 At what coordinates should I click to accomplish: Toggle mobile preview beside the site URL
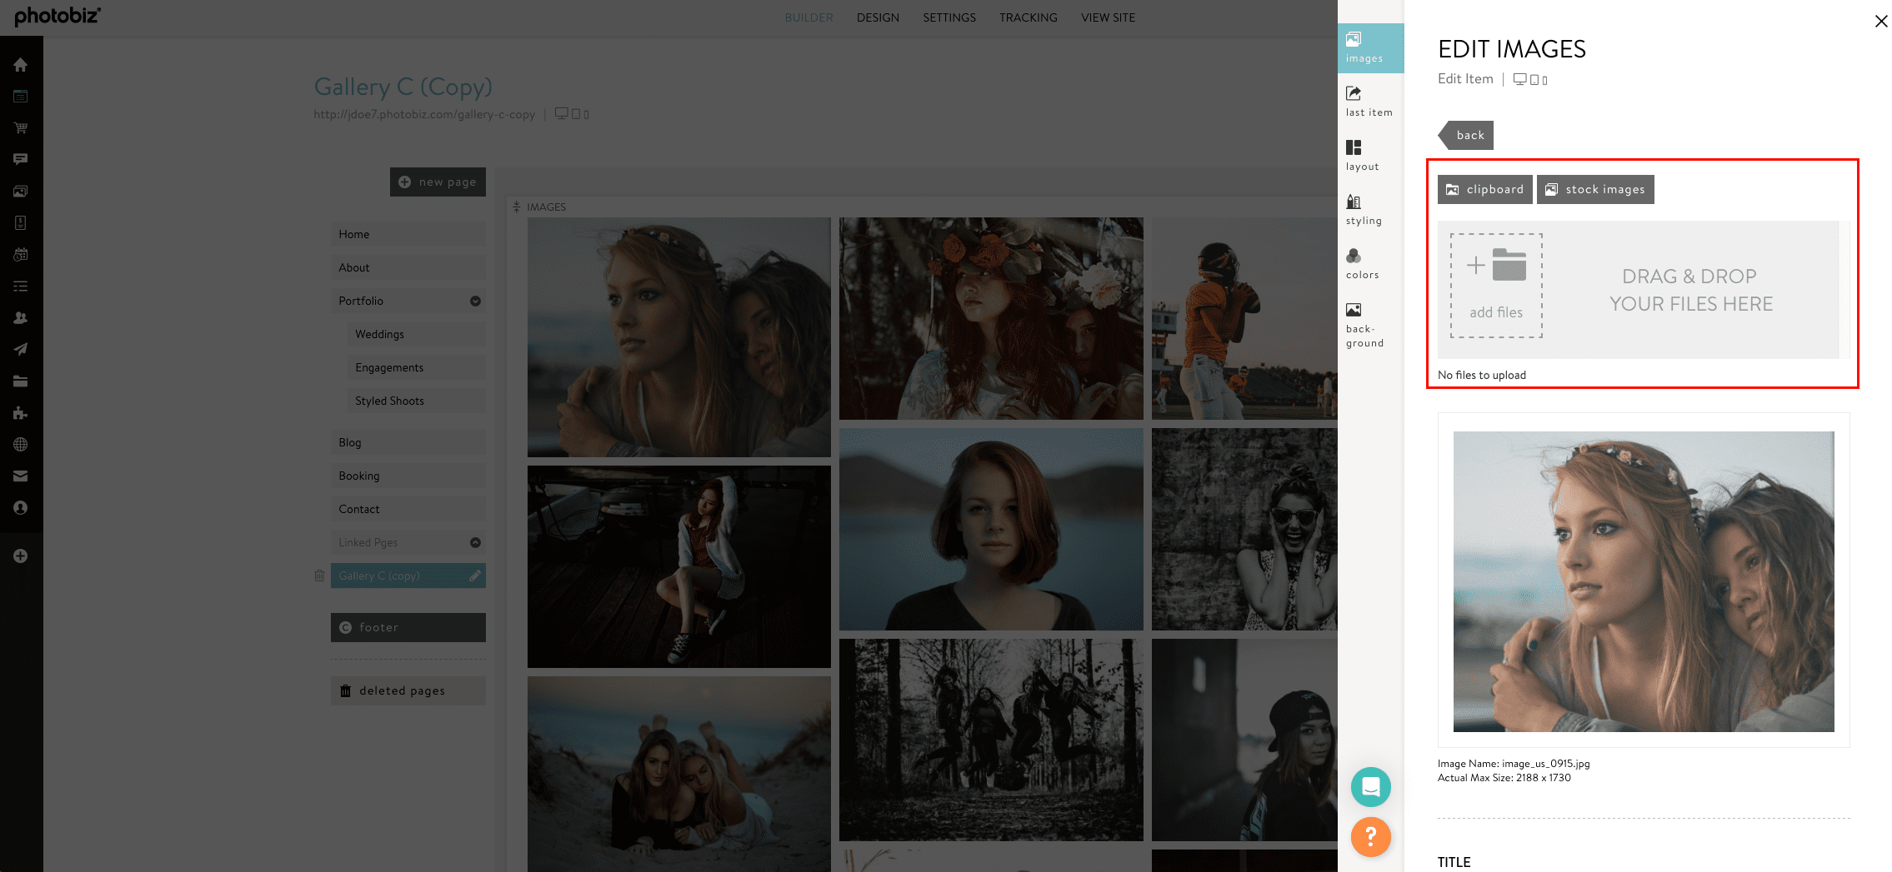click(584, 113)
